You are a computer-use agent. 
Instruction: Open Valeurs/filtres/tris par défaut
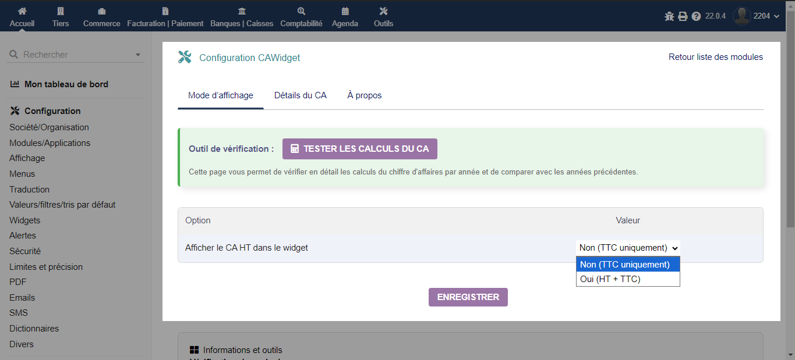pyautogui.click(x=62, y=205)
